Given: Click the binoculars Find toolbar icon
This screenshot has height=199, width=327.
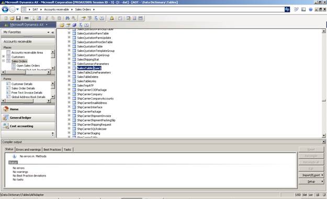Looking at the screenshot, I should (67, 18).
